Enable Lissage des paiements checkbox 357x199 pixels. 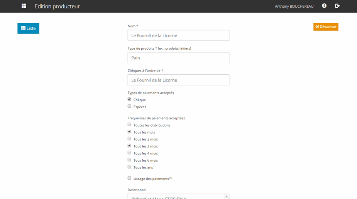point(129,178)
